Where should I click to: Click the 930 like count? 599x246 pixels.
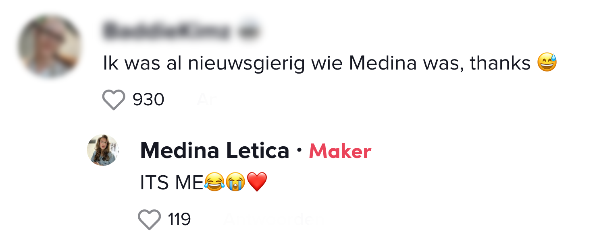(148, 100)
